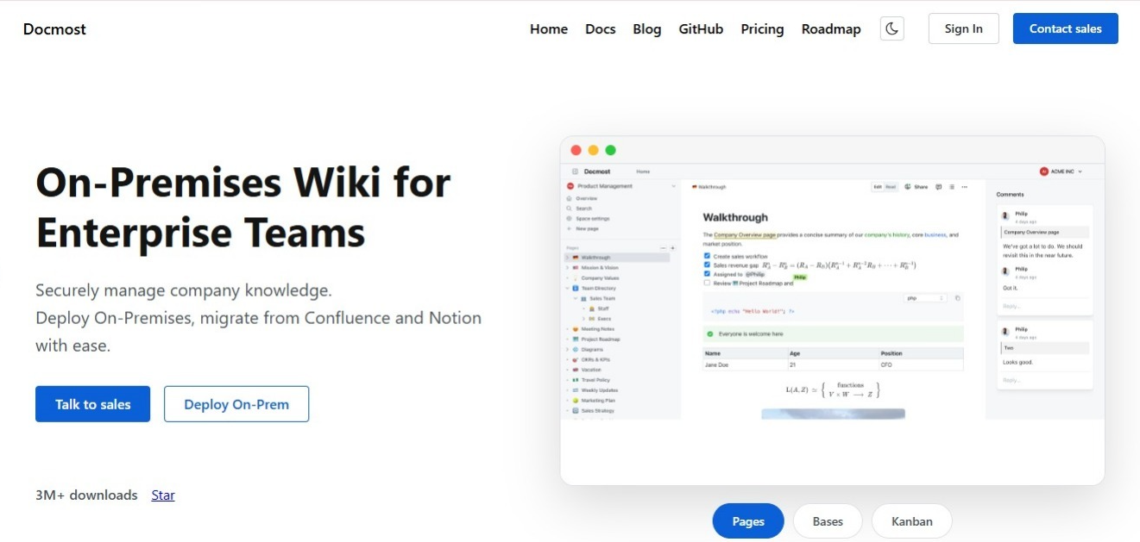The height and width of the screenshot is (542, 1140).
Task: Uncheck the 'Sales revenue gap' checkbox
Action: (x=707, y=265)
